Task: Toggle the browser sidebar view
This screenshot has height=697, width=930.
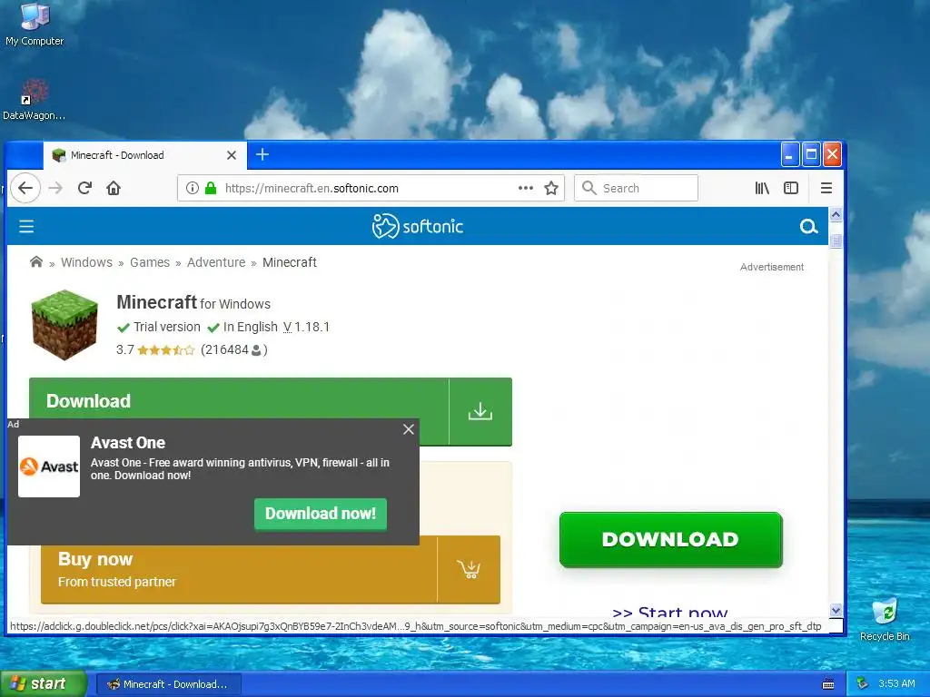Action: point(791,188)
